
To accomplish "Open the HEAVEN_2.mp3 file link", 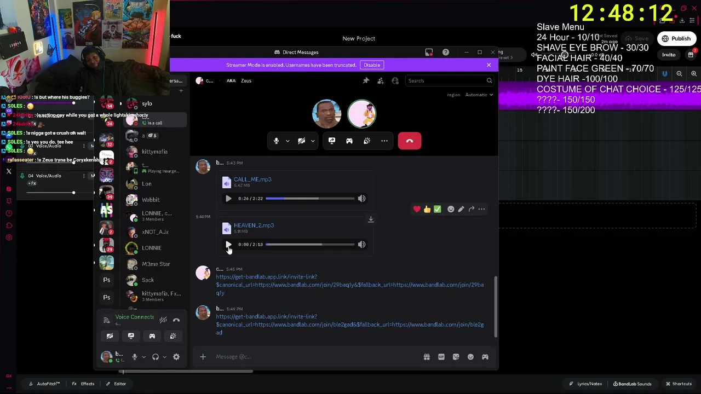I will [254, 225].
